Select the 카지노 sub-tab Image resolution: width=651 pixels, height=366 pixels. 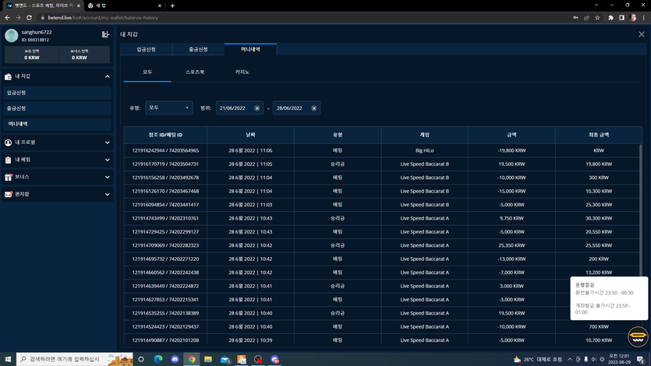(242, 72)
